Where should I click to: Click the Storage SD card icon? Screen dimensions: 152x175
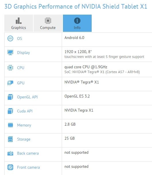10,139
